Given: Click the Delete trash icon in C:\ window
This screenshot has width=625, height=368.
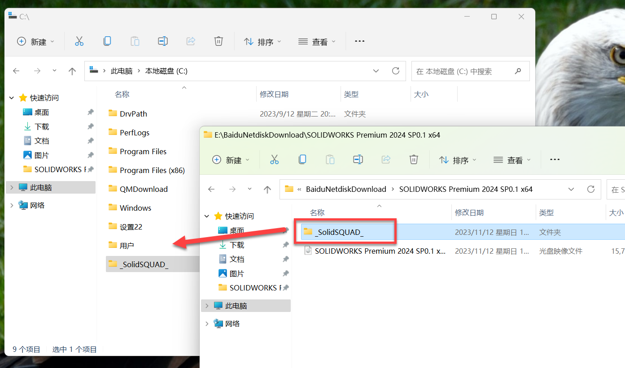Looking at the screenshot, I should (x=219, y=41).
